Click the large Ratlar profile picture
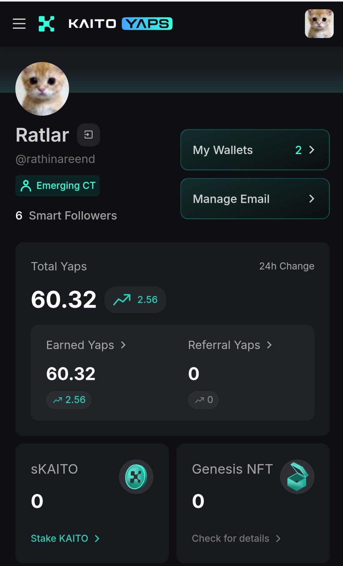 tap(42, 89)
